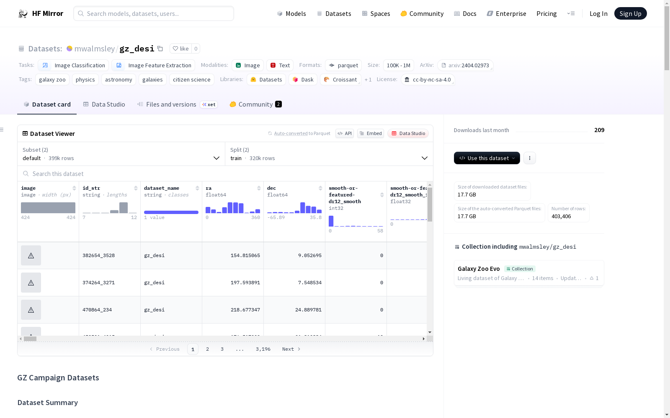
Task: Click the like heart button
Action: pyautogui.click(x=180, y=48)
